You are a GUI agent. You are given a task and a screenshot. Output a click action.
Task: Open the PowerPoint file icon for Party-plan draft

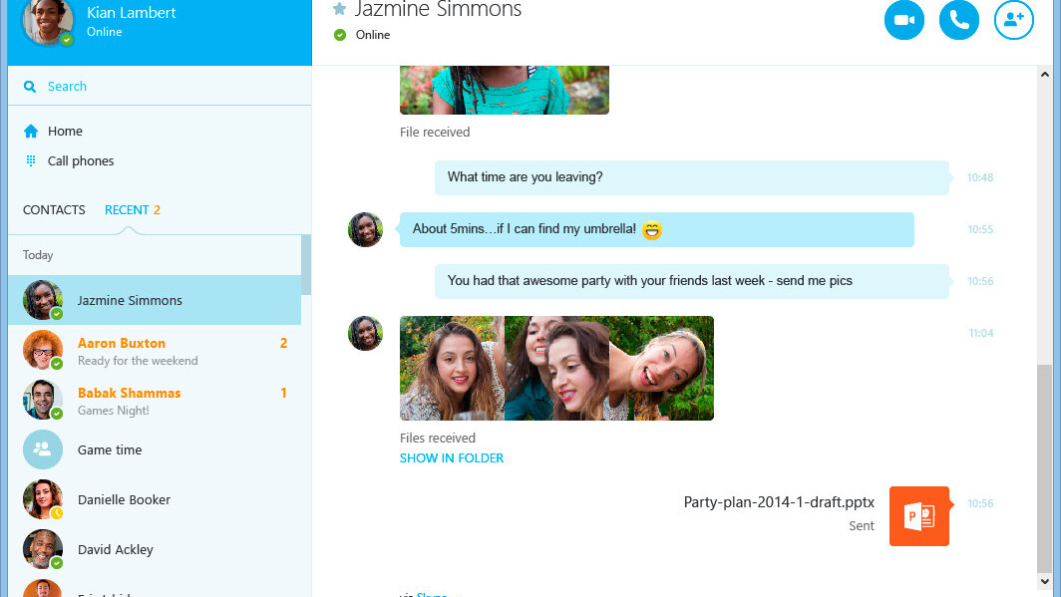point(918,515)
